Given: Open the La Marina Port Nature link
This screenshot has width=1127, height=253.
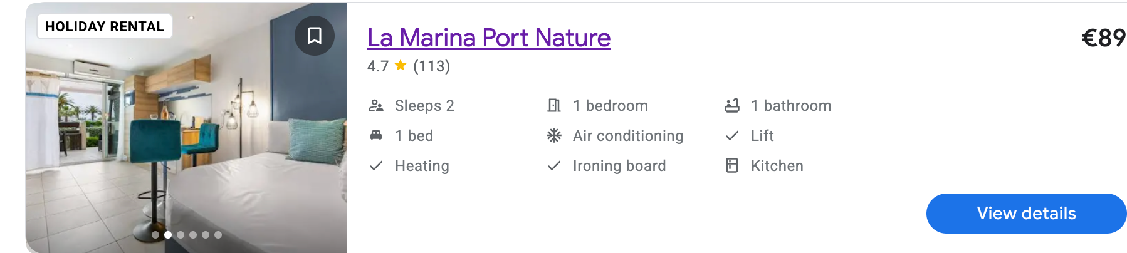Looking at the screenshot, I should (x=489, y=38).
